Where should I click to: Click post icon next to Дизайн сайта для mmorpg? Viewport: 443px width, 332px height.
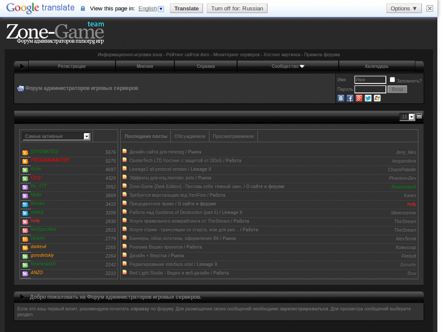125,151
